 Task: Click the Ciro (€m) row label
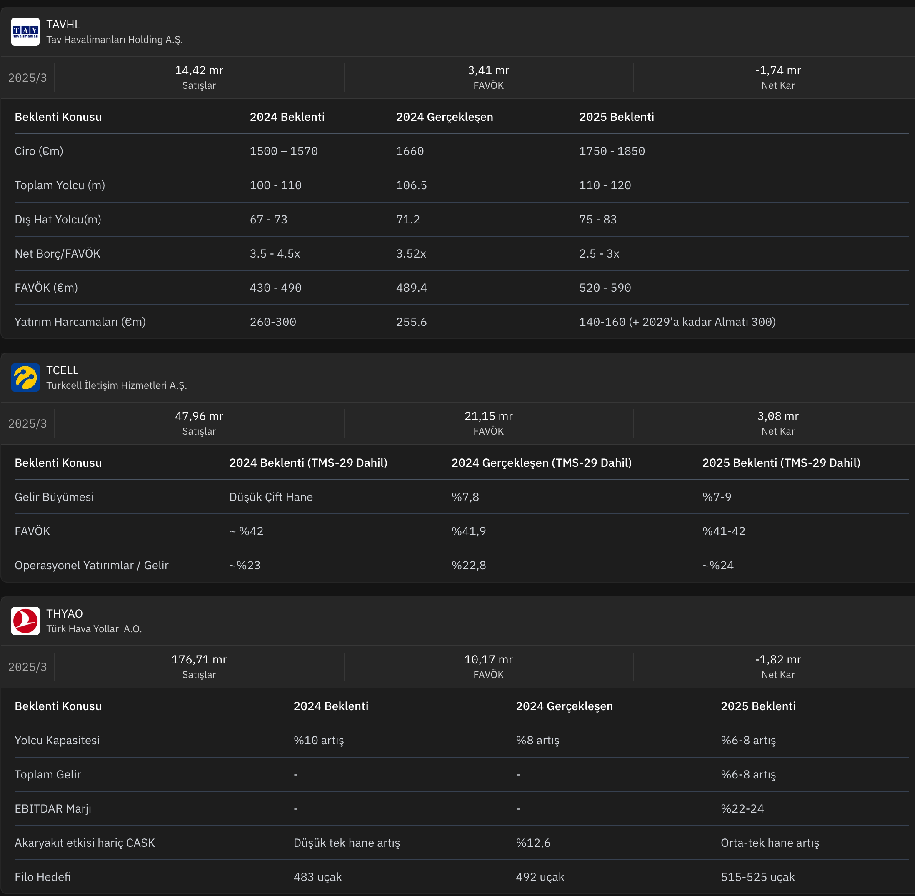(39, 151)
